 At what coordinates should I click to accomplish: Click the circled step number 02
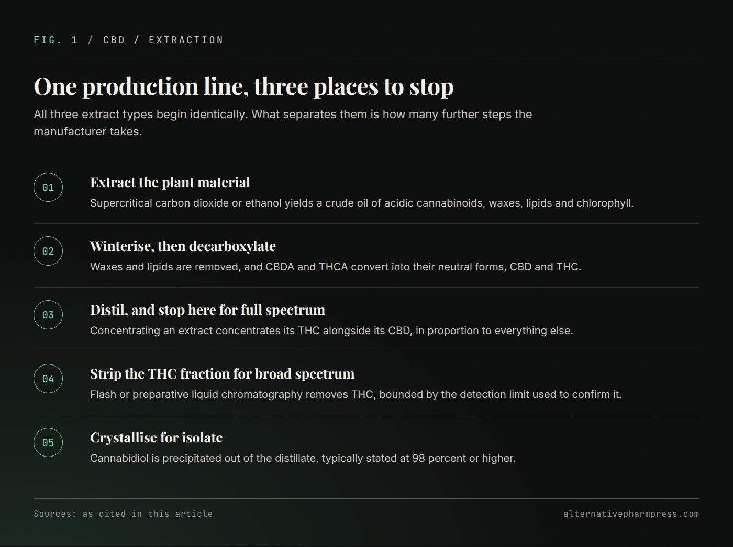48,251
